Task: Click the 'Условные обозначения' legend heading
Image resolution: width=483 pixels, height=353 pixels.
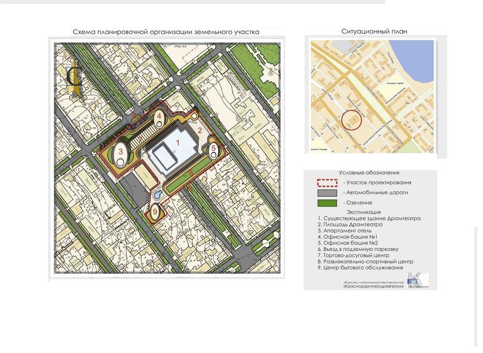Action: point(369,173)
